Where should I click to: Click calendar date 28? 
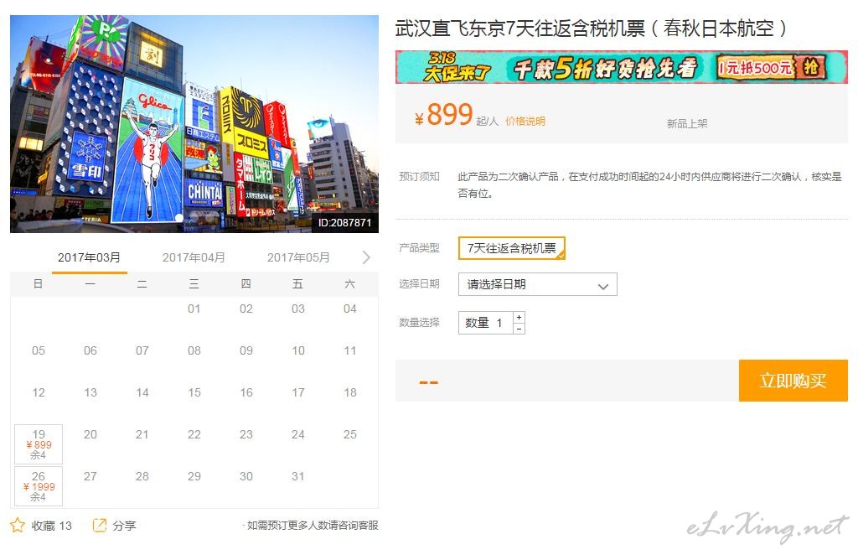coord(142,477)
